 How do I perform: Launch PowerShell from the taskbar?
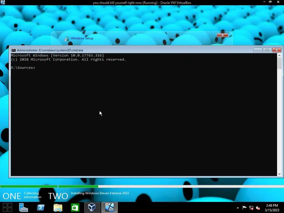40,207
